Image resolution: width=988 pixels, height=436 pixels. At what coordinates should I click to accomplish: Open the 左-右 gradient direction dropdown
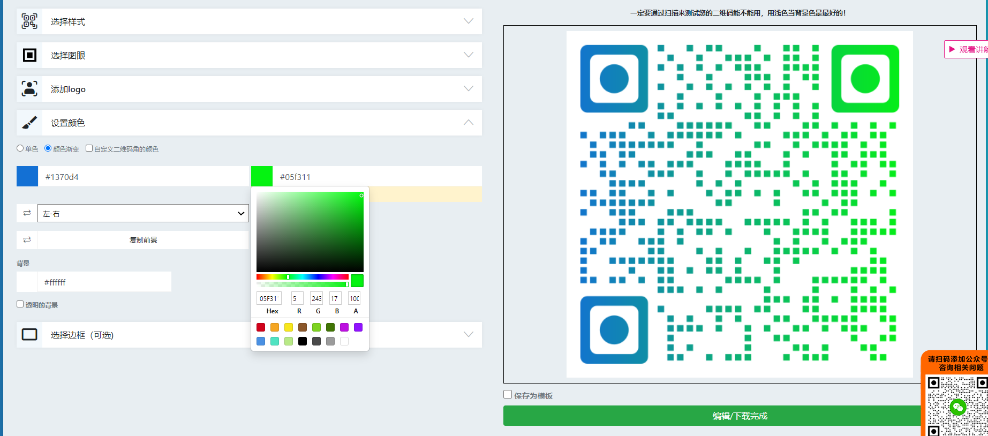pyautogui.click(x=143, y=213)
